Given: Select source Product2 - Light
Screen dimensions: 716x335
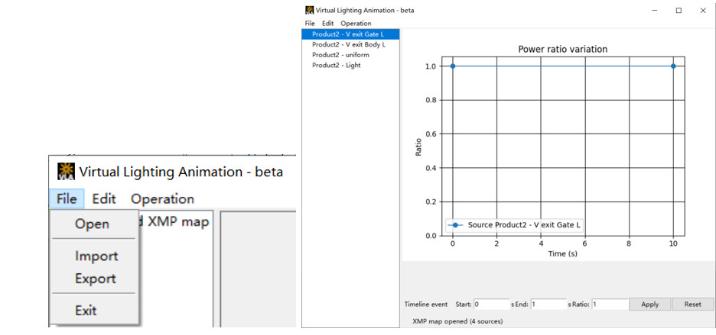Looking at the screenshot, I should (x=350, y=65).
